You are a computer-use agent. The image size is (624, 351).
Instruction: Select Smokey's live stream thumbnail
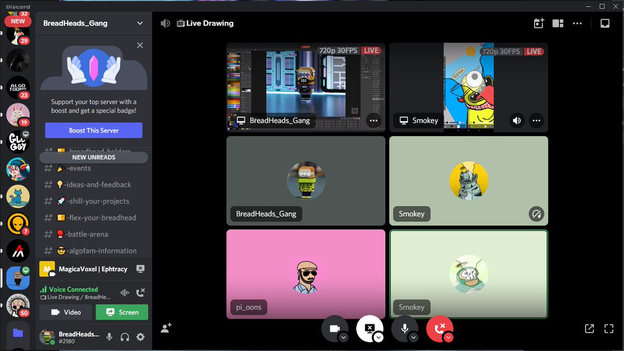[x=469, y=87]
